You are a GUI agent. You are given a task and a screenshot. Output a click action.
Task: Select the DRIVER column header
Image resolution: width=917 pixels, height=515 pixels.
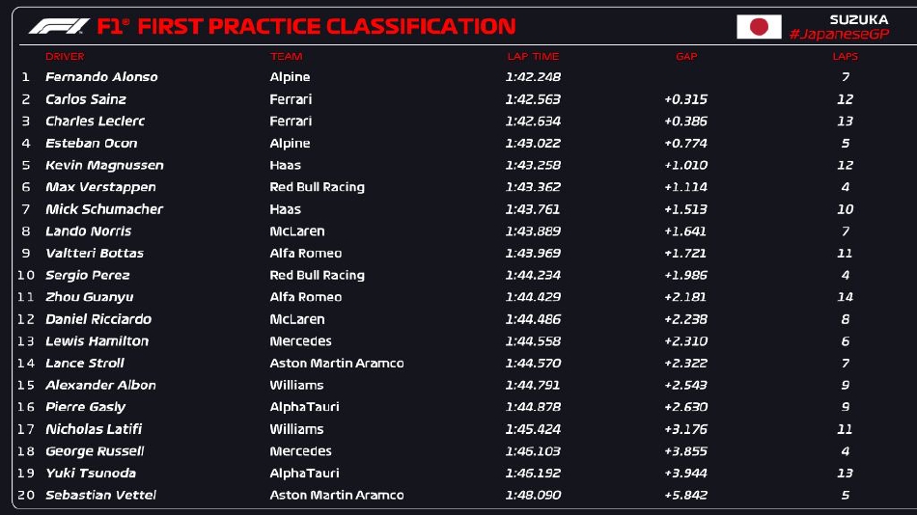coord(65,57)
